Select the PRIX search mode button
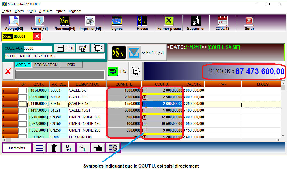Viewport: 287px width, 175px height. click(x=71, y=65)
